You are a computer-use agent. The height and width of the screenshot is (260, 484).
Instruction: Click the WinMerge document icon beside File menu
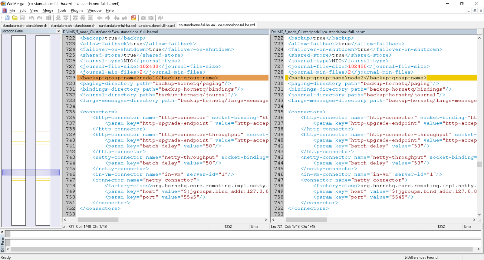click(x=4, y=10)
